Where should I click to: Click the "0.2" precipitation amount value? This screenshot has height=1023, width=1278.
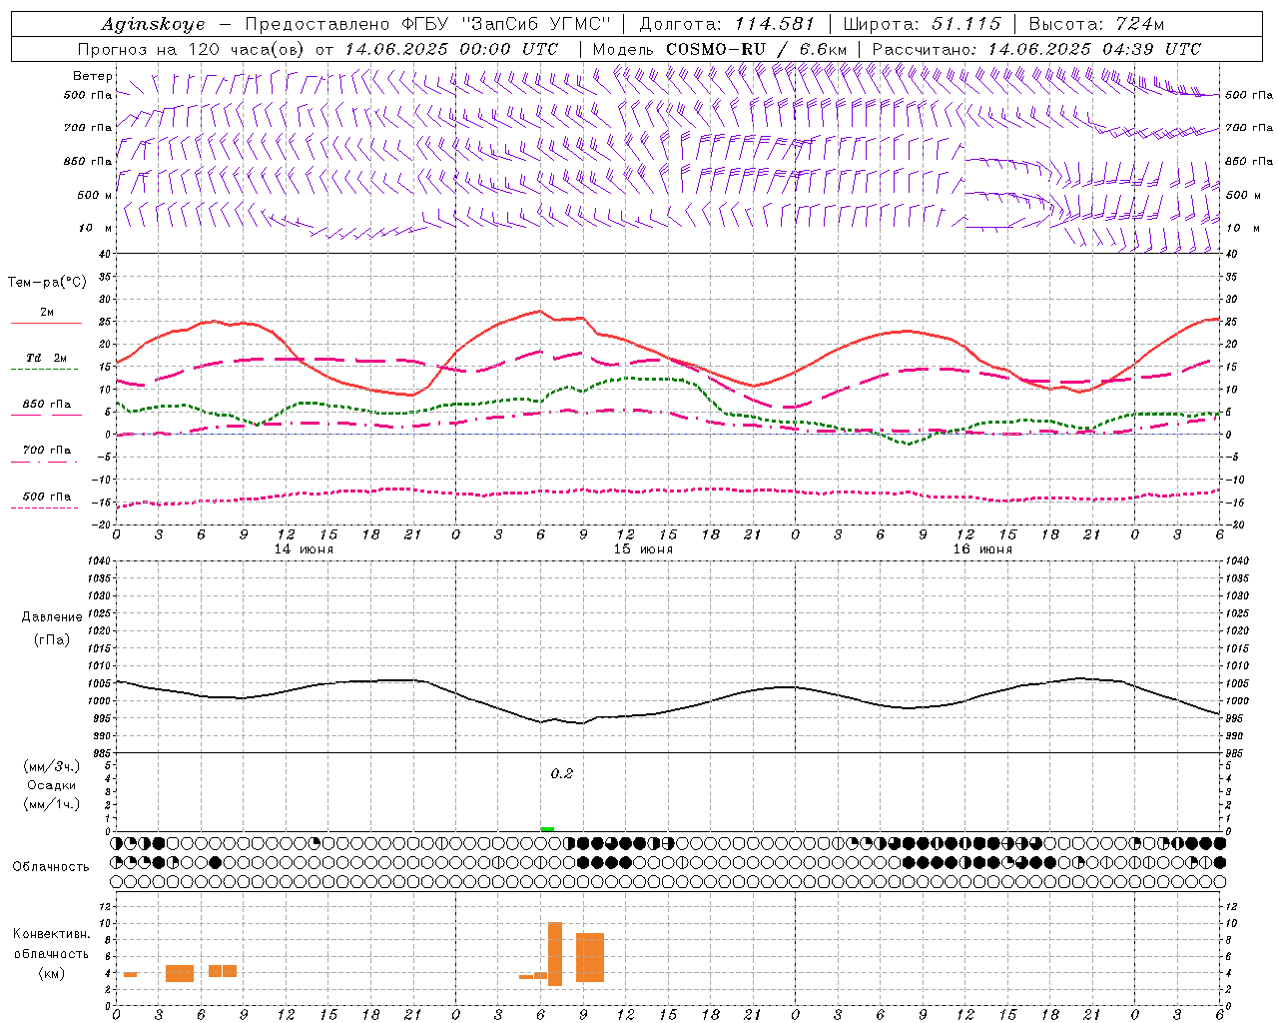coord(562,773)
